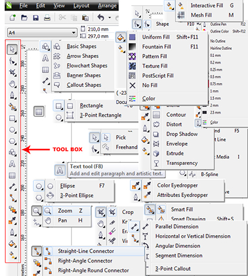Click the Paste clipboard icon
Screen dimensions: 248x276
point(85,18)
